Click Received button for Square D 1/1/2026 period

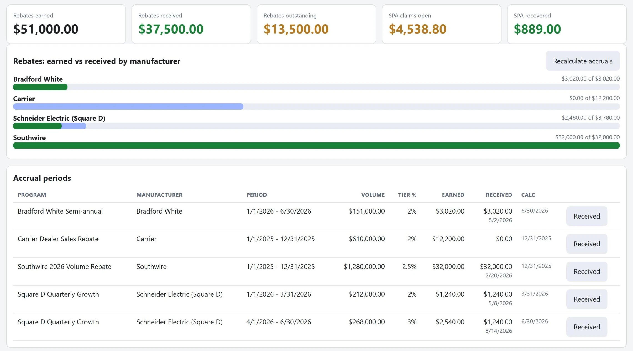click(x=587, y=299)
